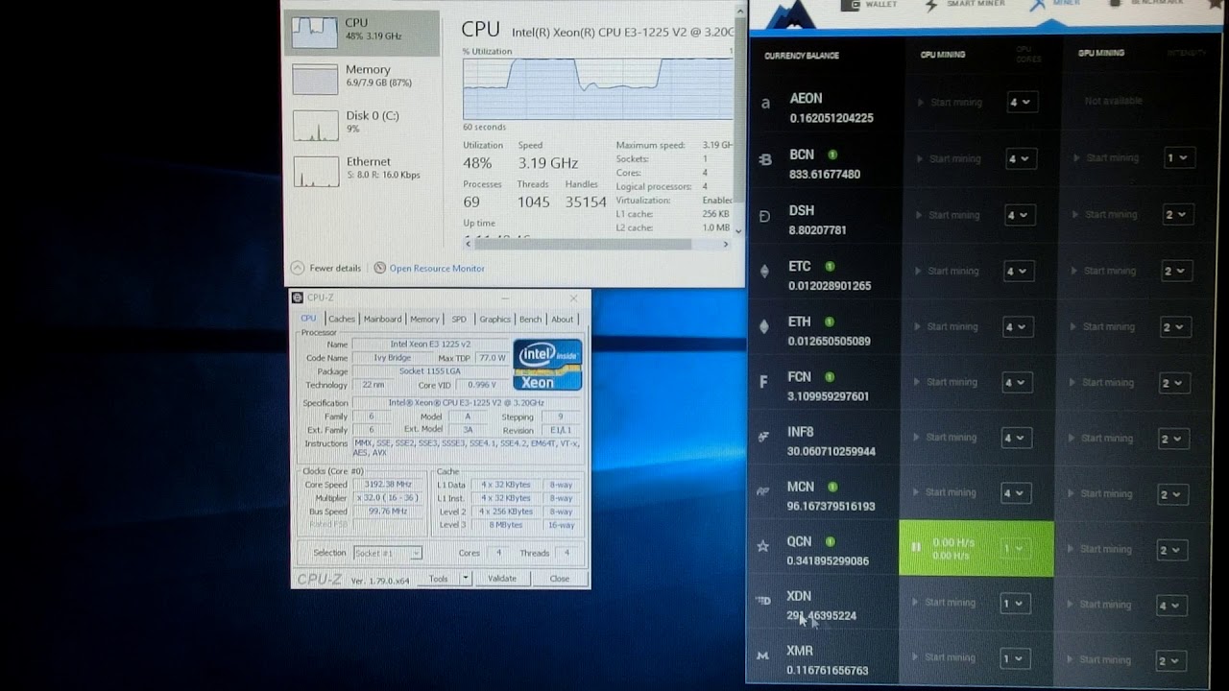Open XMR CPU cores dropdown
This screenshot has width=1229, height=691.
pos(1015,659)
